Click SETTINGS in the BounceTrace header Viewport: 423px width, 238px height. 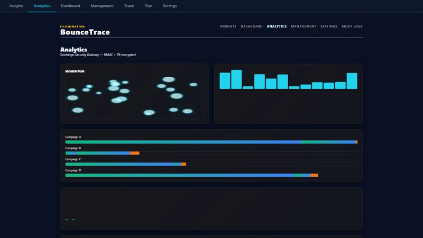click(328, 26)
